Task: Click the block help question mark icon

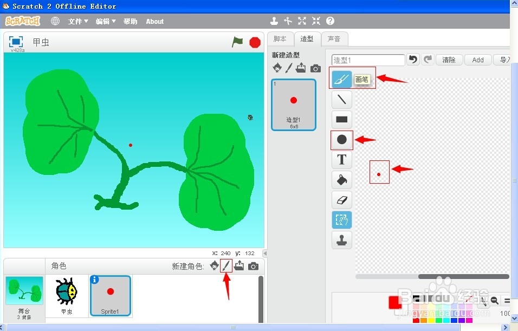Action: (x=330, y=21)
